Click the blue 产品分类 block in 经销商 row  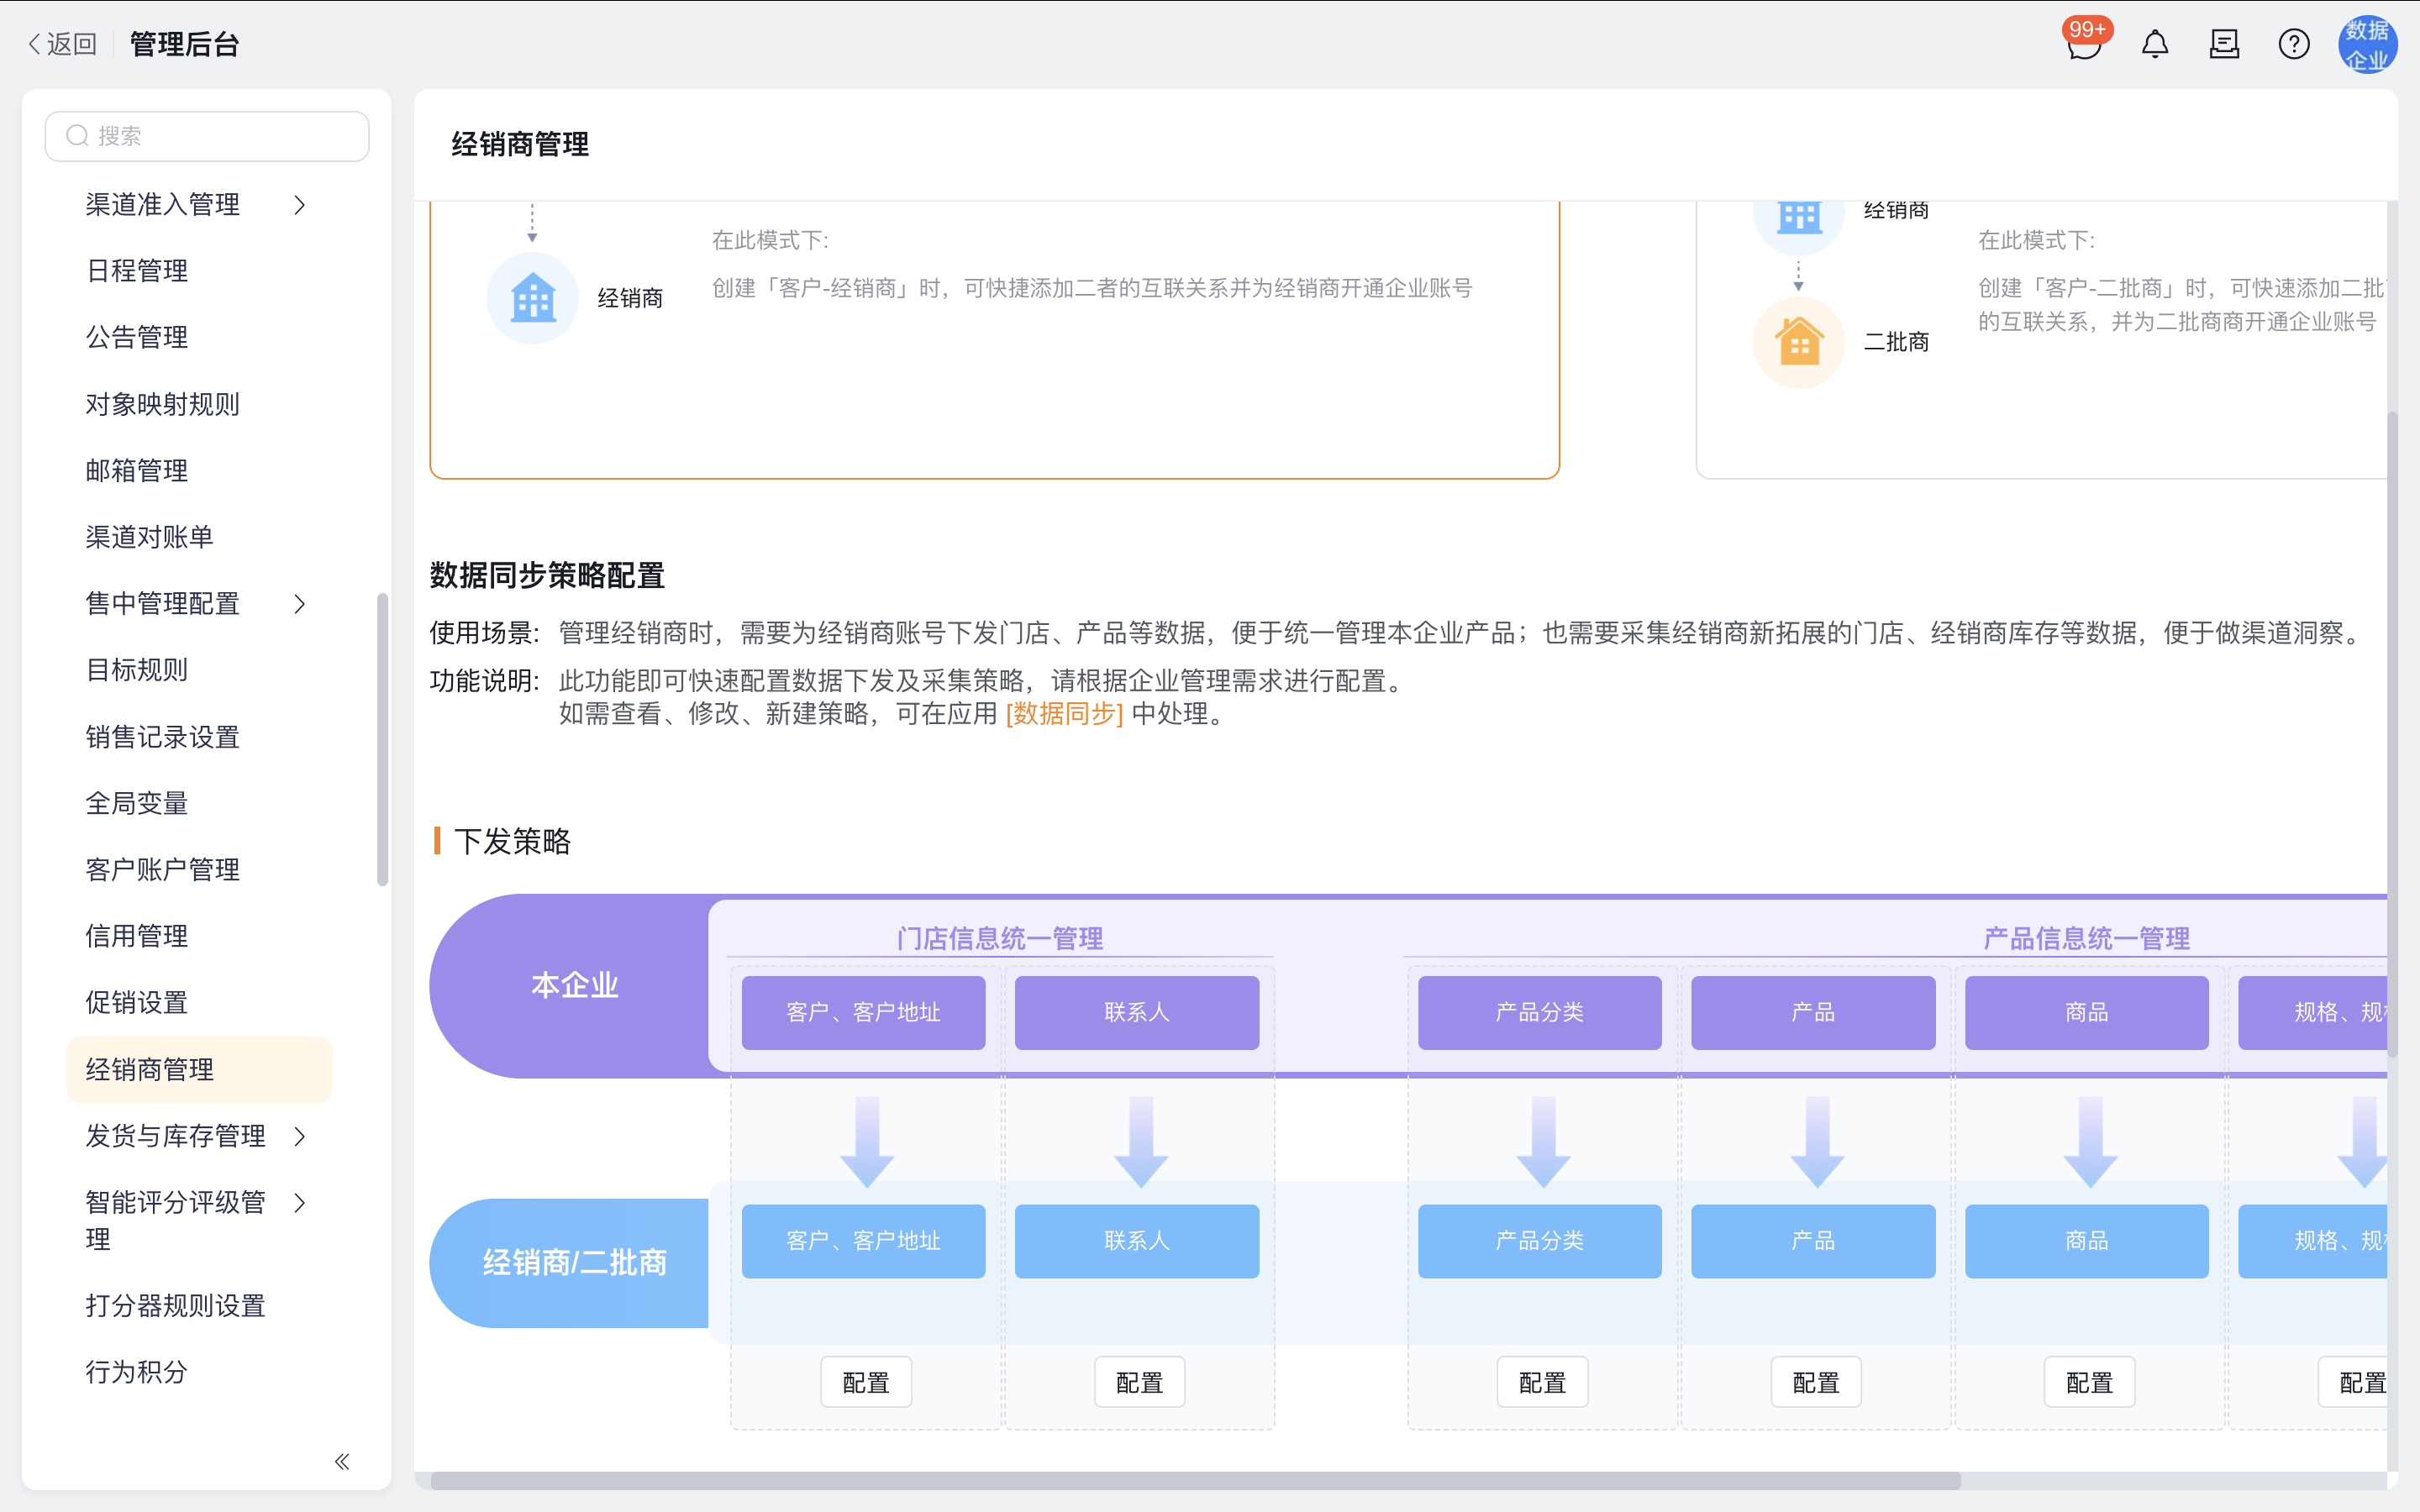coord(1540,1241)
